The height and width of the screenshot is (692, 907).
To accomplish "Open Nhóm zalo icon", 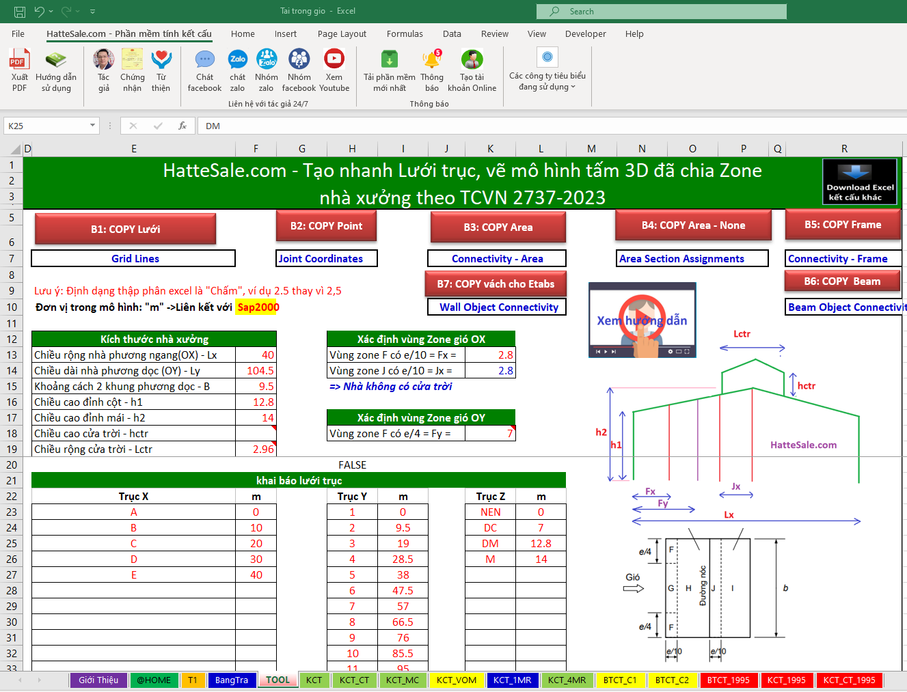I will 267,70.
